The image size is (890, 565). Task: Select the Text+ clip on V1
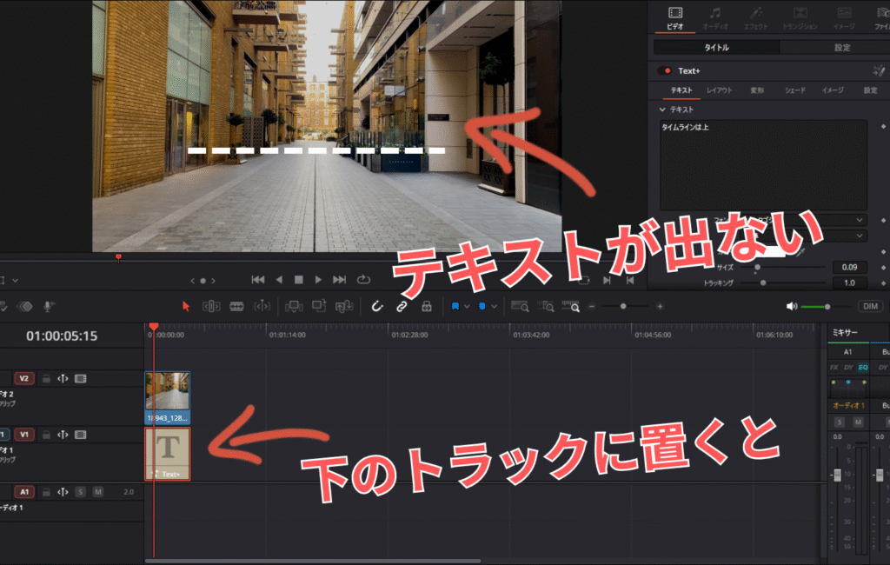click(167, 453)
